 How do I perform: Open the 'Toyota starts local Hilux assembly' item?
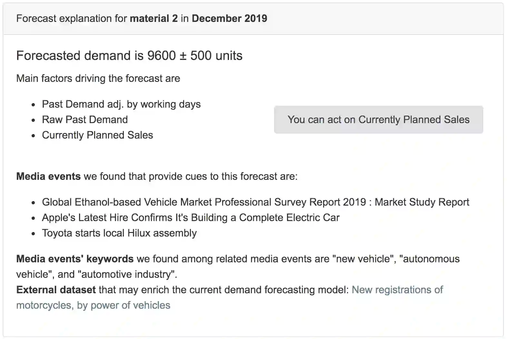[119, 233]
